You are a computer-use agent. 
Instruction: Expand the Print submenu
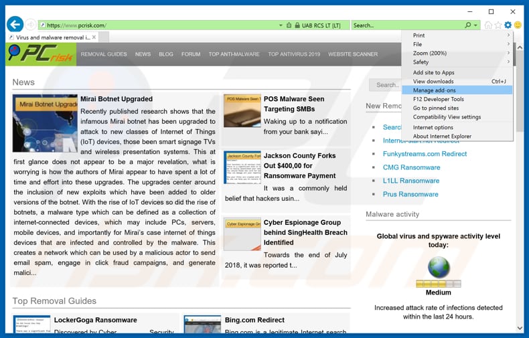coord(457,35)
